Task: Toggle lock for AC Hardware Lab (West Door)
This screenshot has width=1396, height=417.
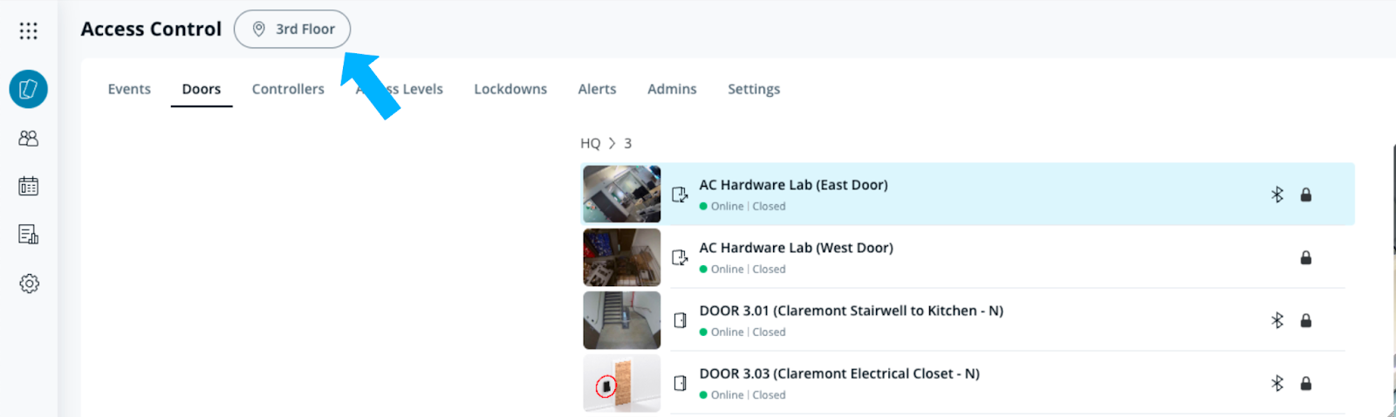Action: point(1306,257)
